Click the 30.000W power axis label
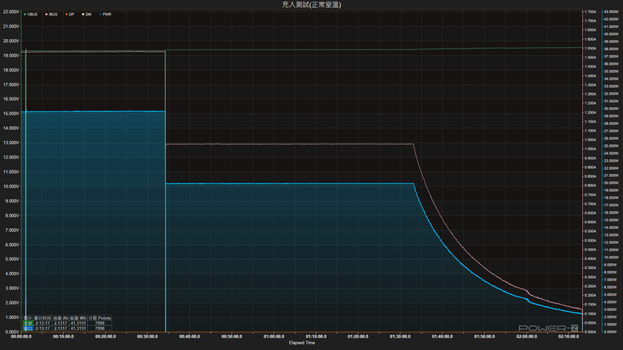The width and height of the screenshot is (623, 350). (x=611, y=108)
